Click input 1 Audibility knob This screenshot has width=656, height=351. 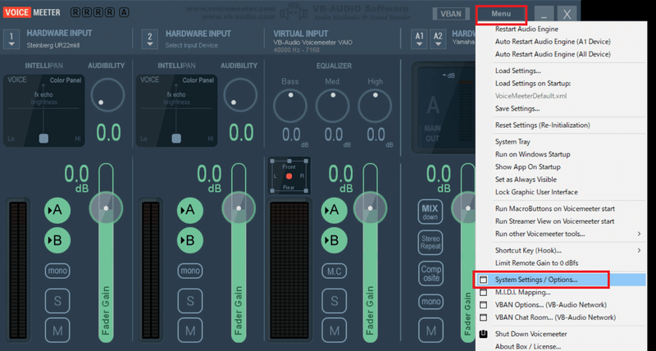point(107,95)
